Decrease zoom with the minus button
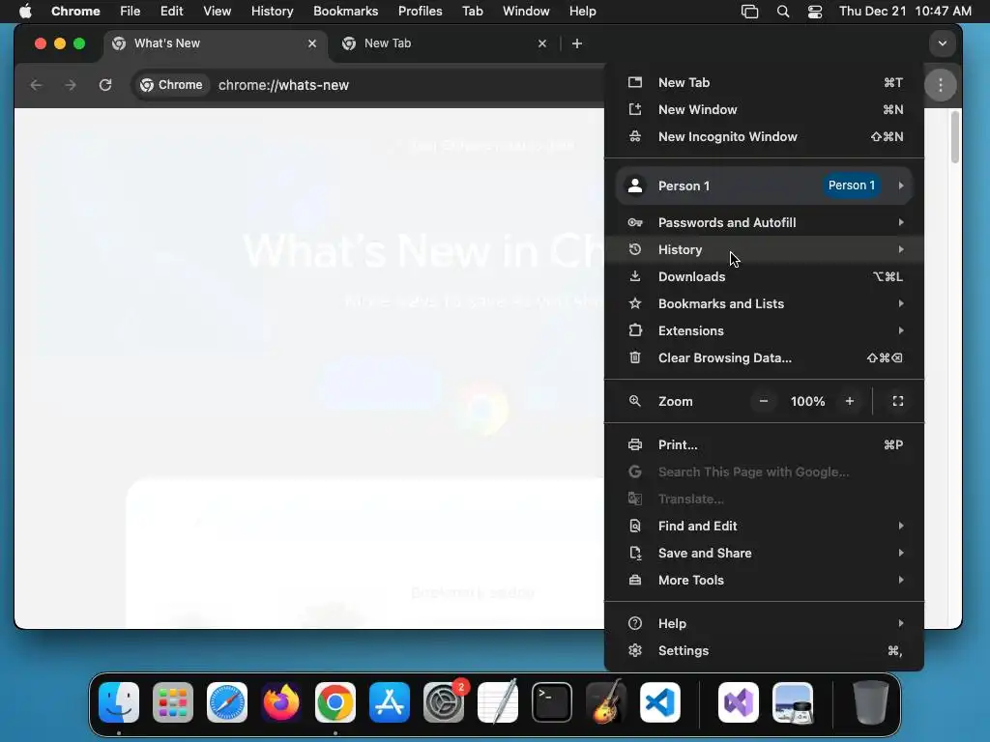This screenshot has width=990, height=742. 764,401
